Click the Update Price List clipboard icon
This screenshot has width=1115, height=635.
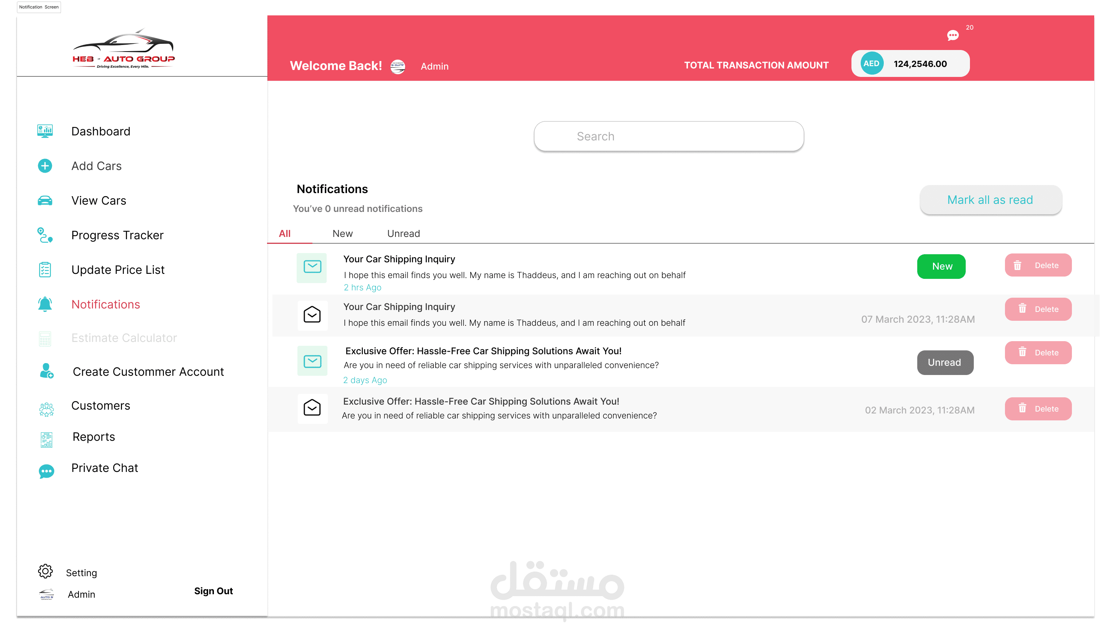pos(45,270)
